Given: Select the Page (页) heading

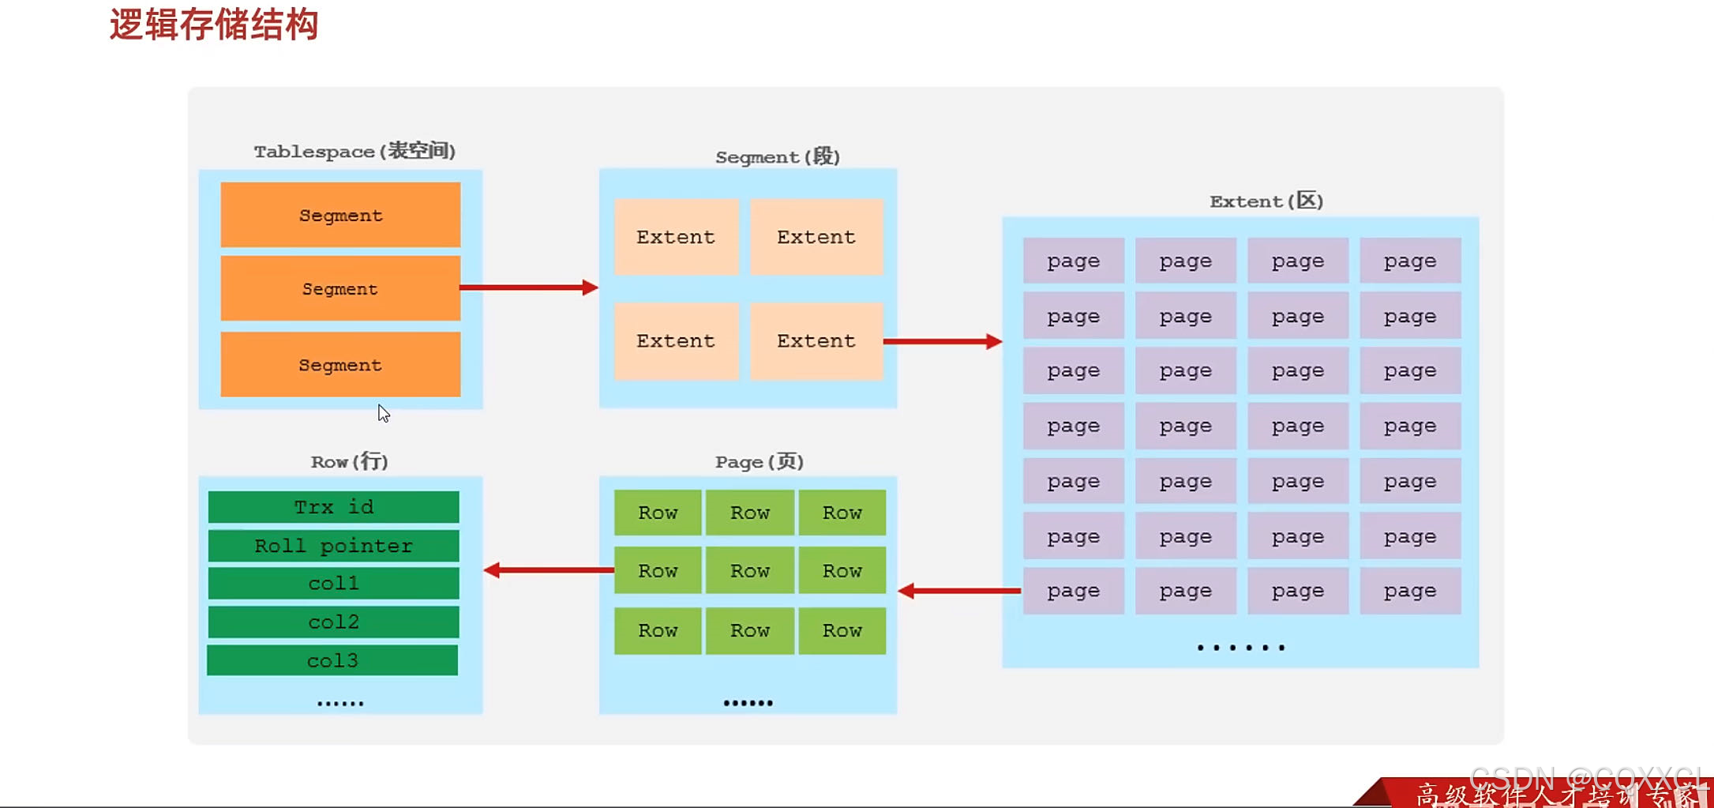Looking at the screenshot, I should coord(759,461).
